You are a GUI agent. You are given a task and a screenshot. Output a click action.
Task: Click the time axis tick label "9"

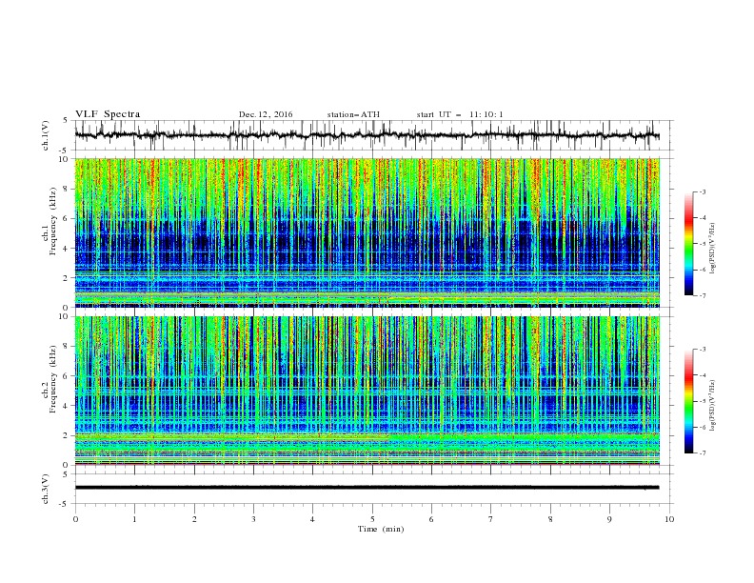pos(609,519)
